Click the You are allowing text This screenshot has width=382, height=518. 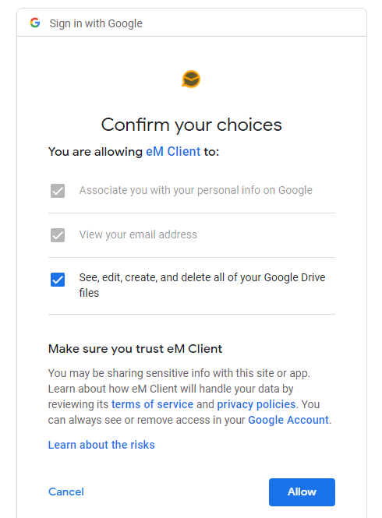tap(95, 152)
